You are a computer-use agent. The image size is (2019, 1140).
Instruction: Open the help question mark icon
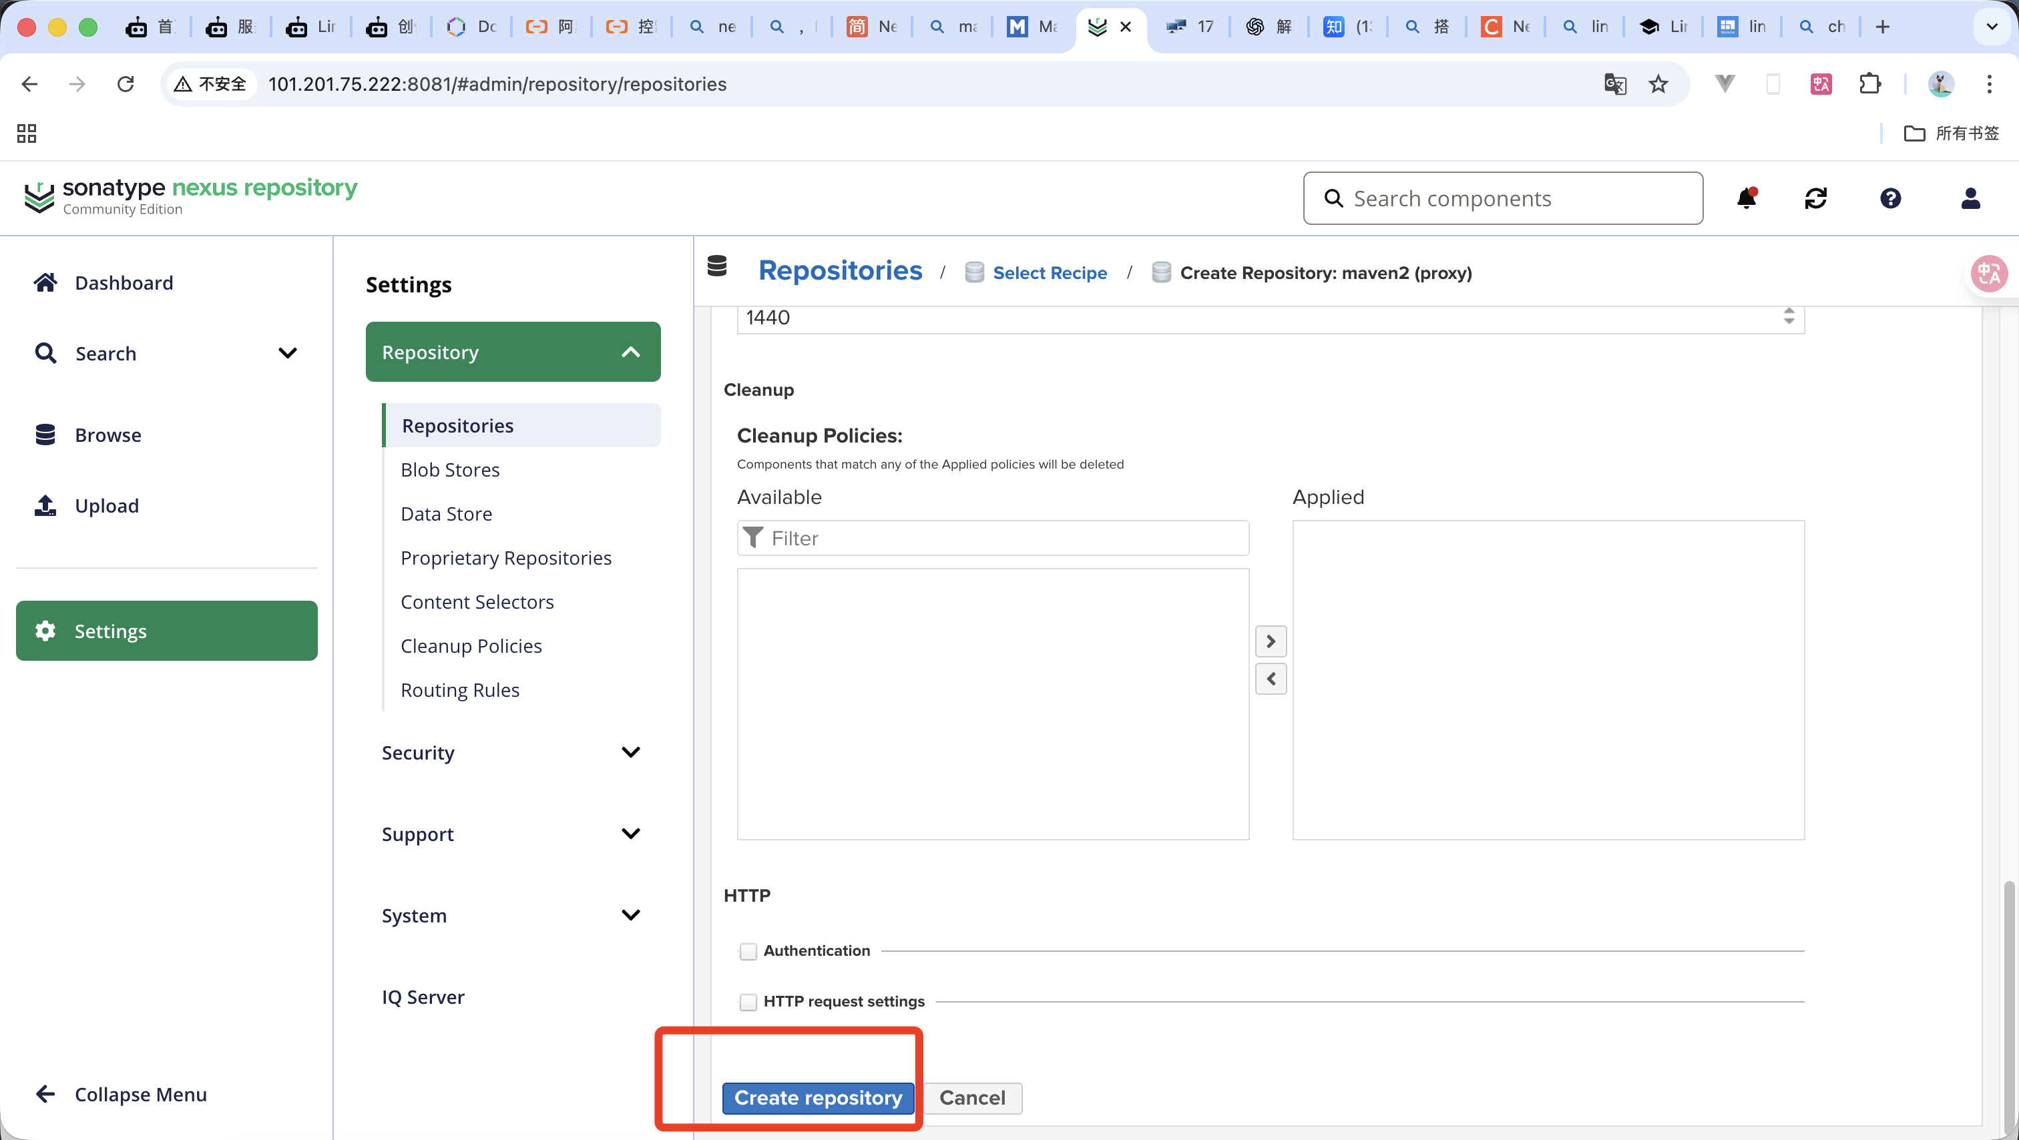(1890, 198)
